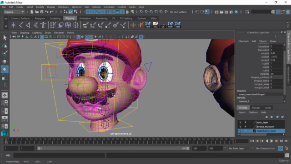Viewport: 291px width, 164px height.
Task: Open scene with folder icon
Action: [x=37, y=12]
